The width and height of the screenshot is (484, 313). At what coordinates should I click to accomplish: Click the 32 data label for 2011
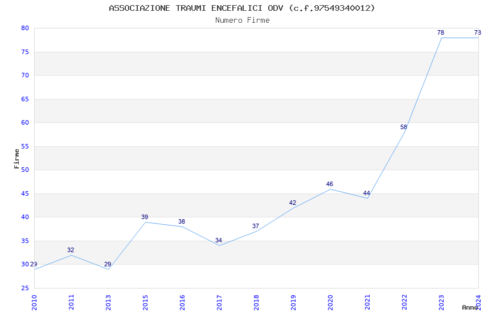71,250
